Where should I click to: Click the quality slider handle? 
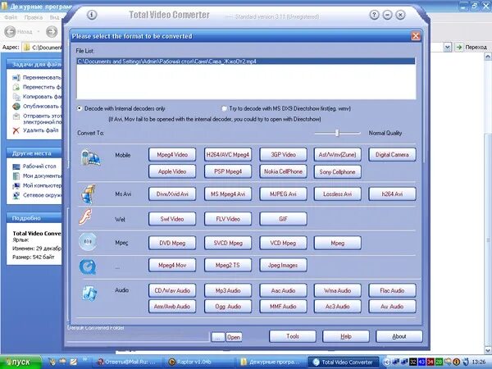337,133
